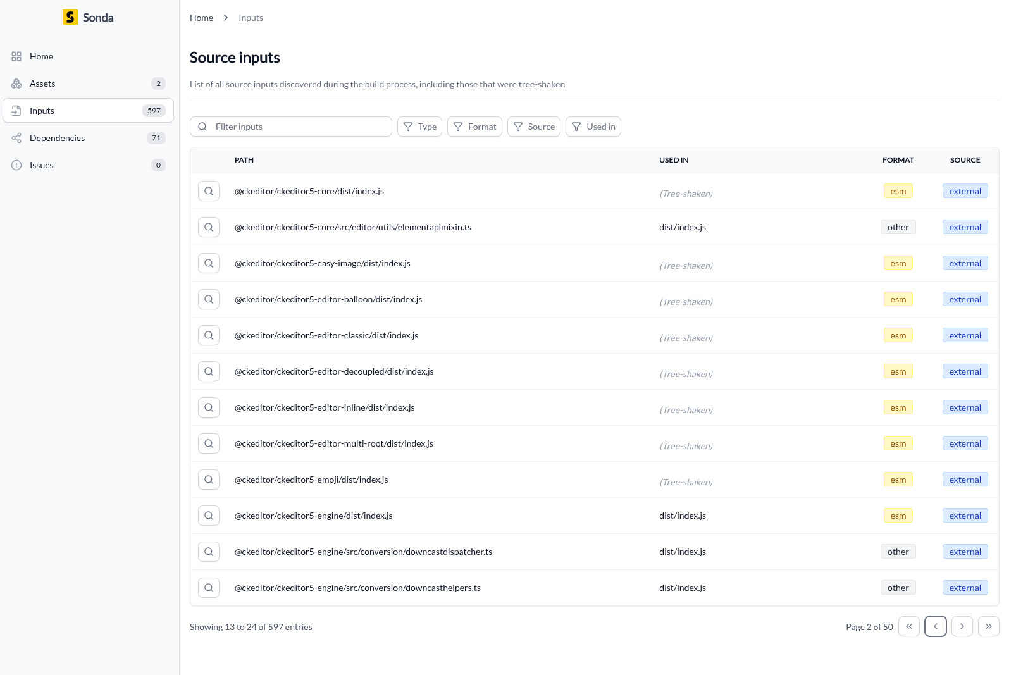
Task: Click path @ckeditor/ckeditor5-easy-image/dist/index.js
Action: point(323,263)
